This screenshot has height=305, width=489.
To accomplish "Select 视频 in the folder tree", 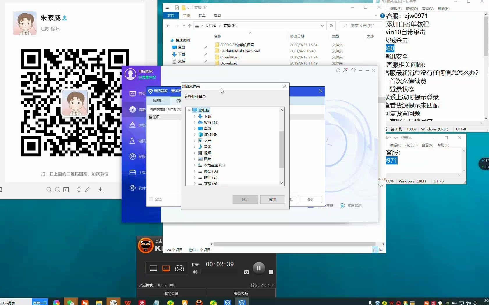I will (x=208, y=153).
